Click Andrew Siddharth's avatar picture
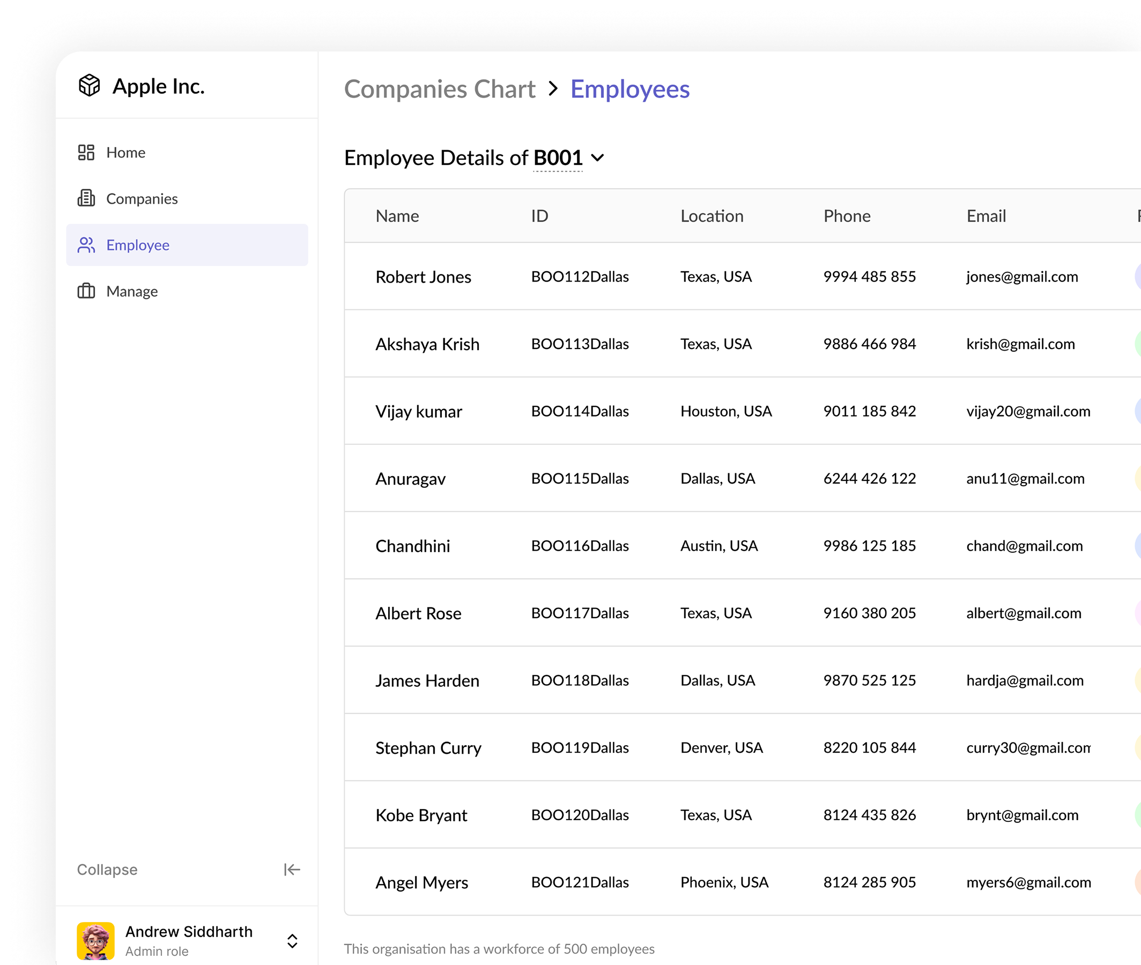 point(96,940)
